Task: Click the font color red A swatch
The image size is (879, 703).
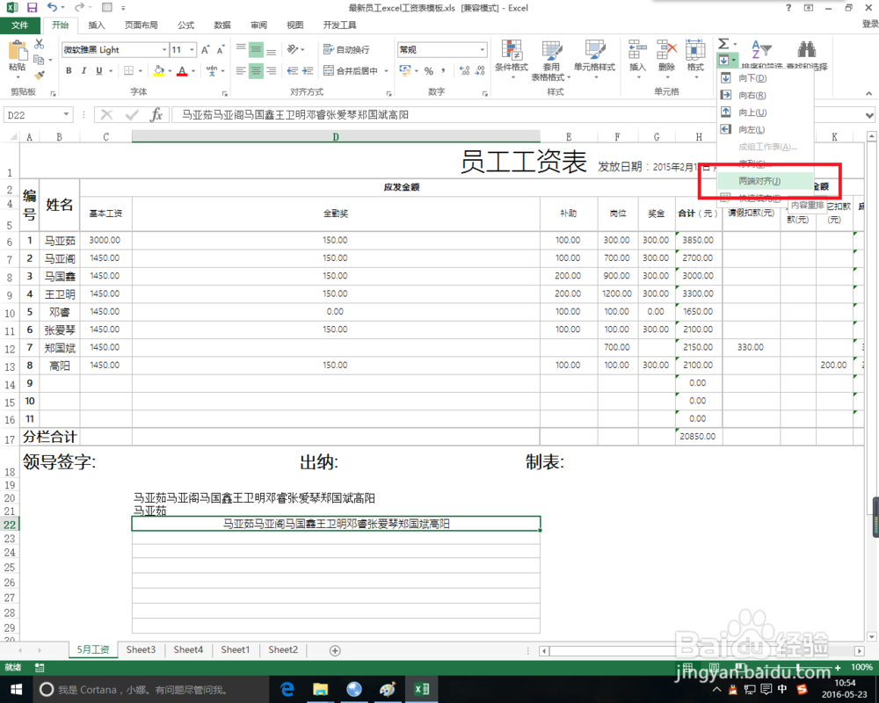Action: (182, 70)
